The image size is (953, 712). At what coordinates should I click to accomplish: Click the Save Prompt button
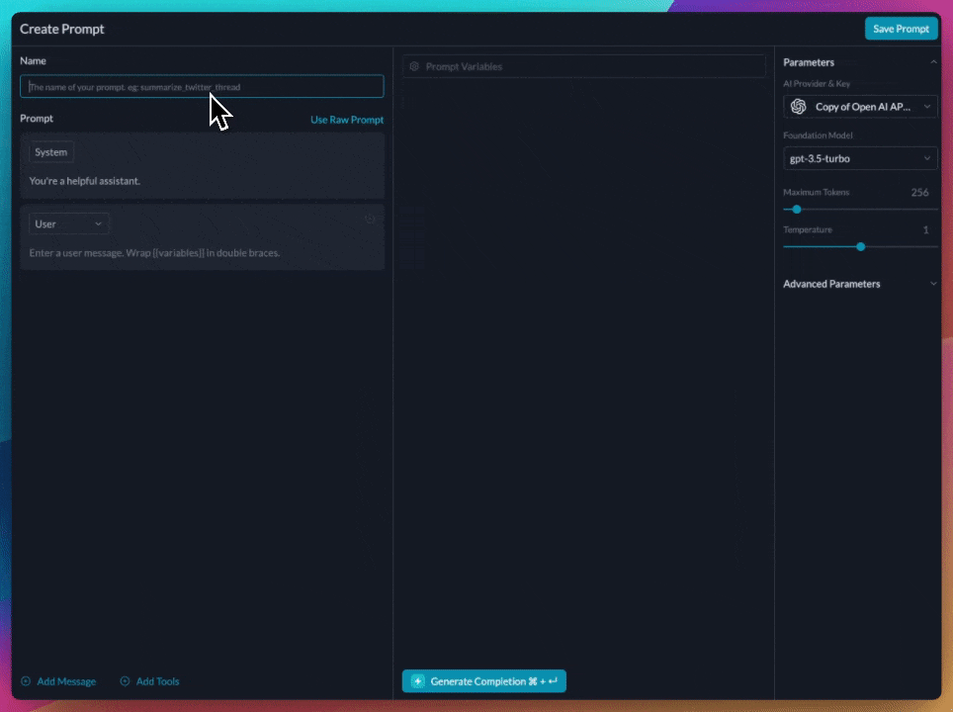[901, 29]
